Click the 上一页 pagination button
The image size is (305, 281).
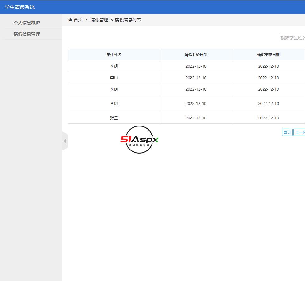(x=299, y=132)
